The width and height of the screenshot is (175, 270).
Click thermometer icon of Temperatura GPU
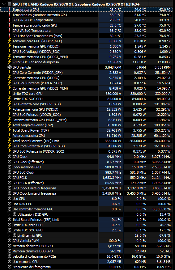(10, 10)
